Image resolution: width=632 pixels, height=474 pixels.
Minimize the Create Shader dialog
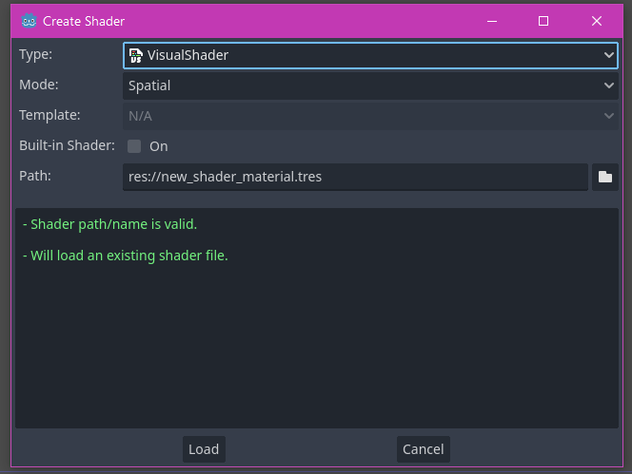(492, 21)
